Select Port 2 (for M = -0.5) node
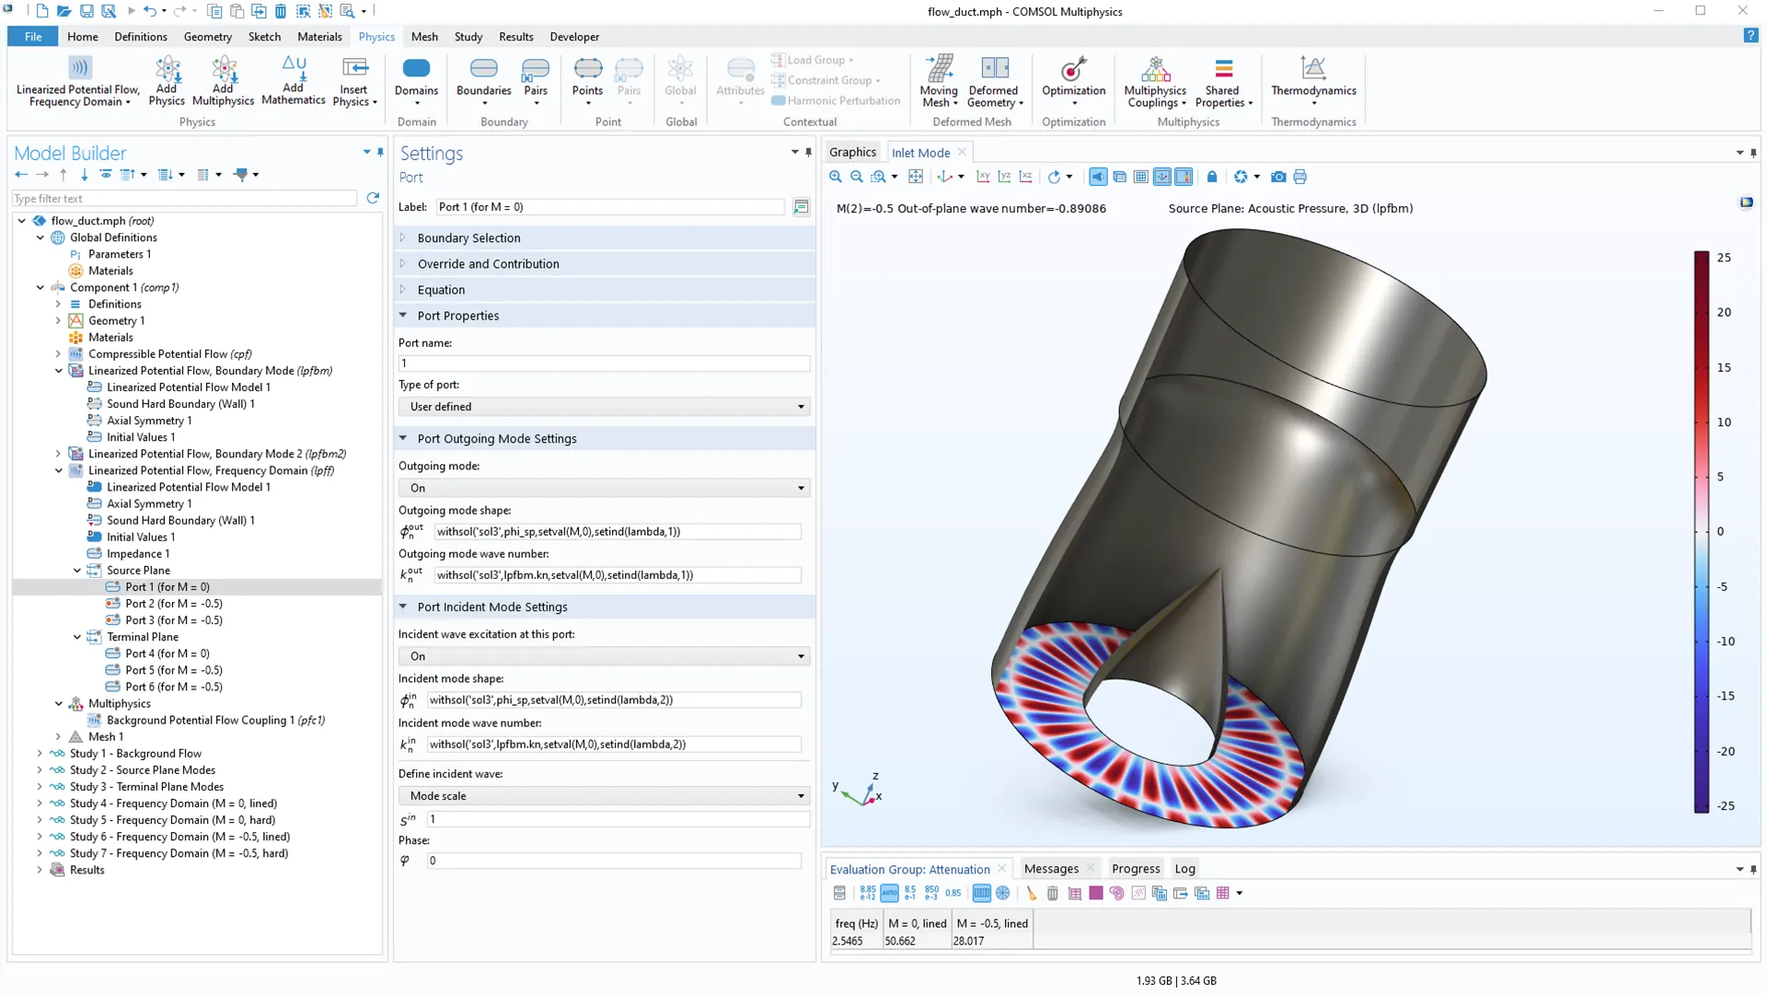 point(174,604)
